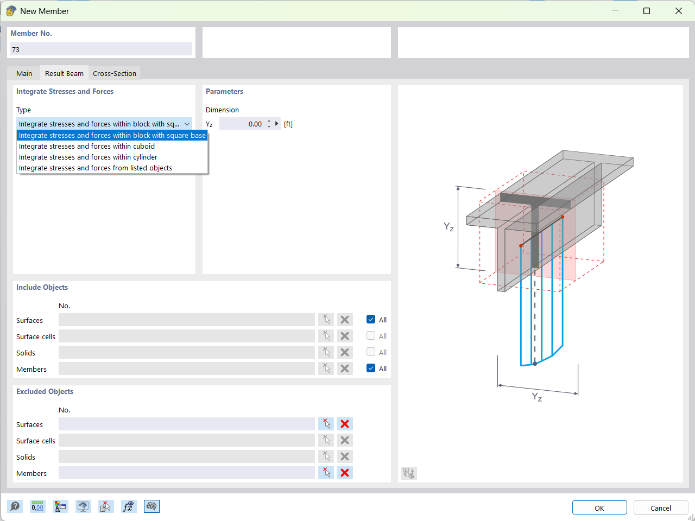Open the Yz value arrow menu
Image resolution: width=695 pixels, height=521 pixels.
pos(277,124)
